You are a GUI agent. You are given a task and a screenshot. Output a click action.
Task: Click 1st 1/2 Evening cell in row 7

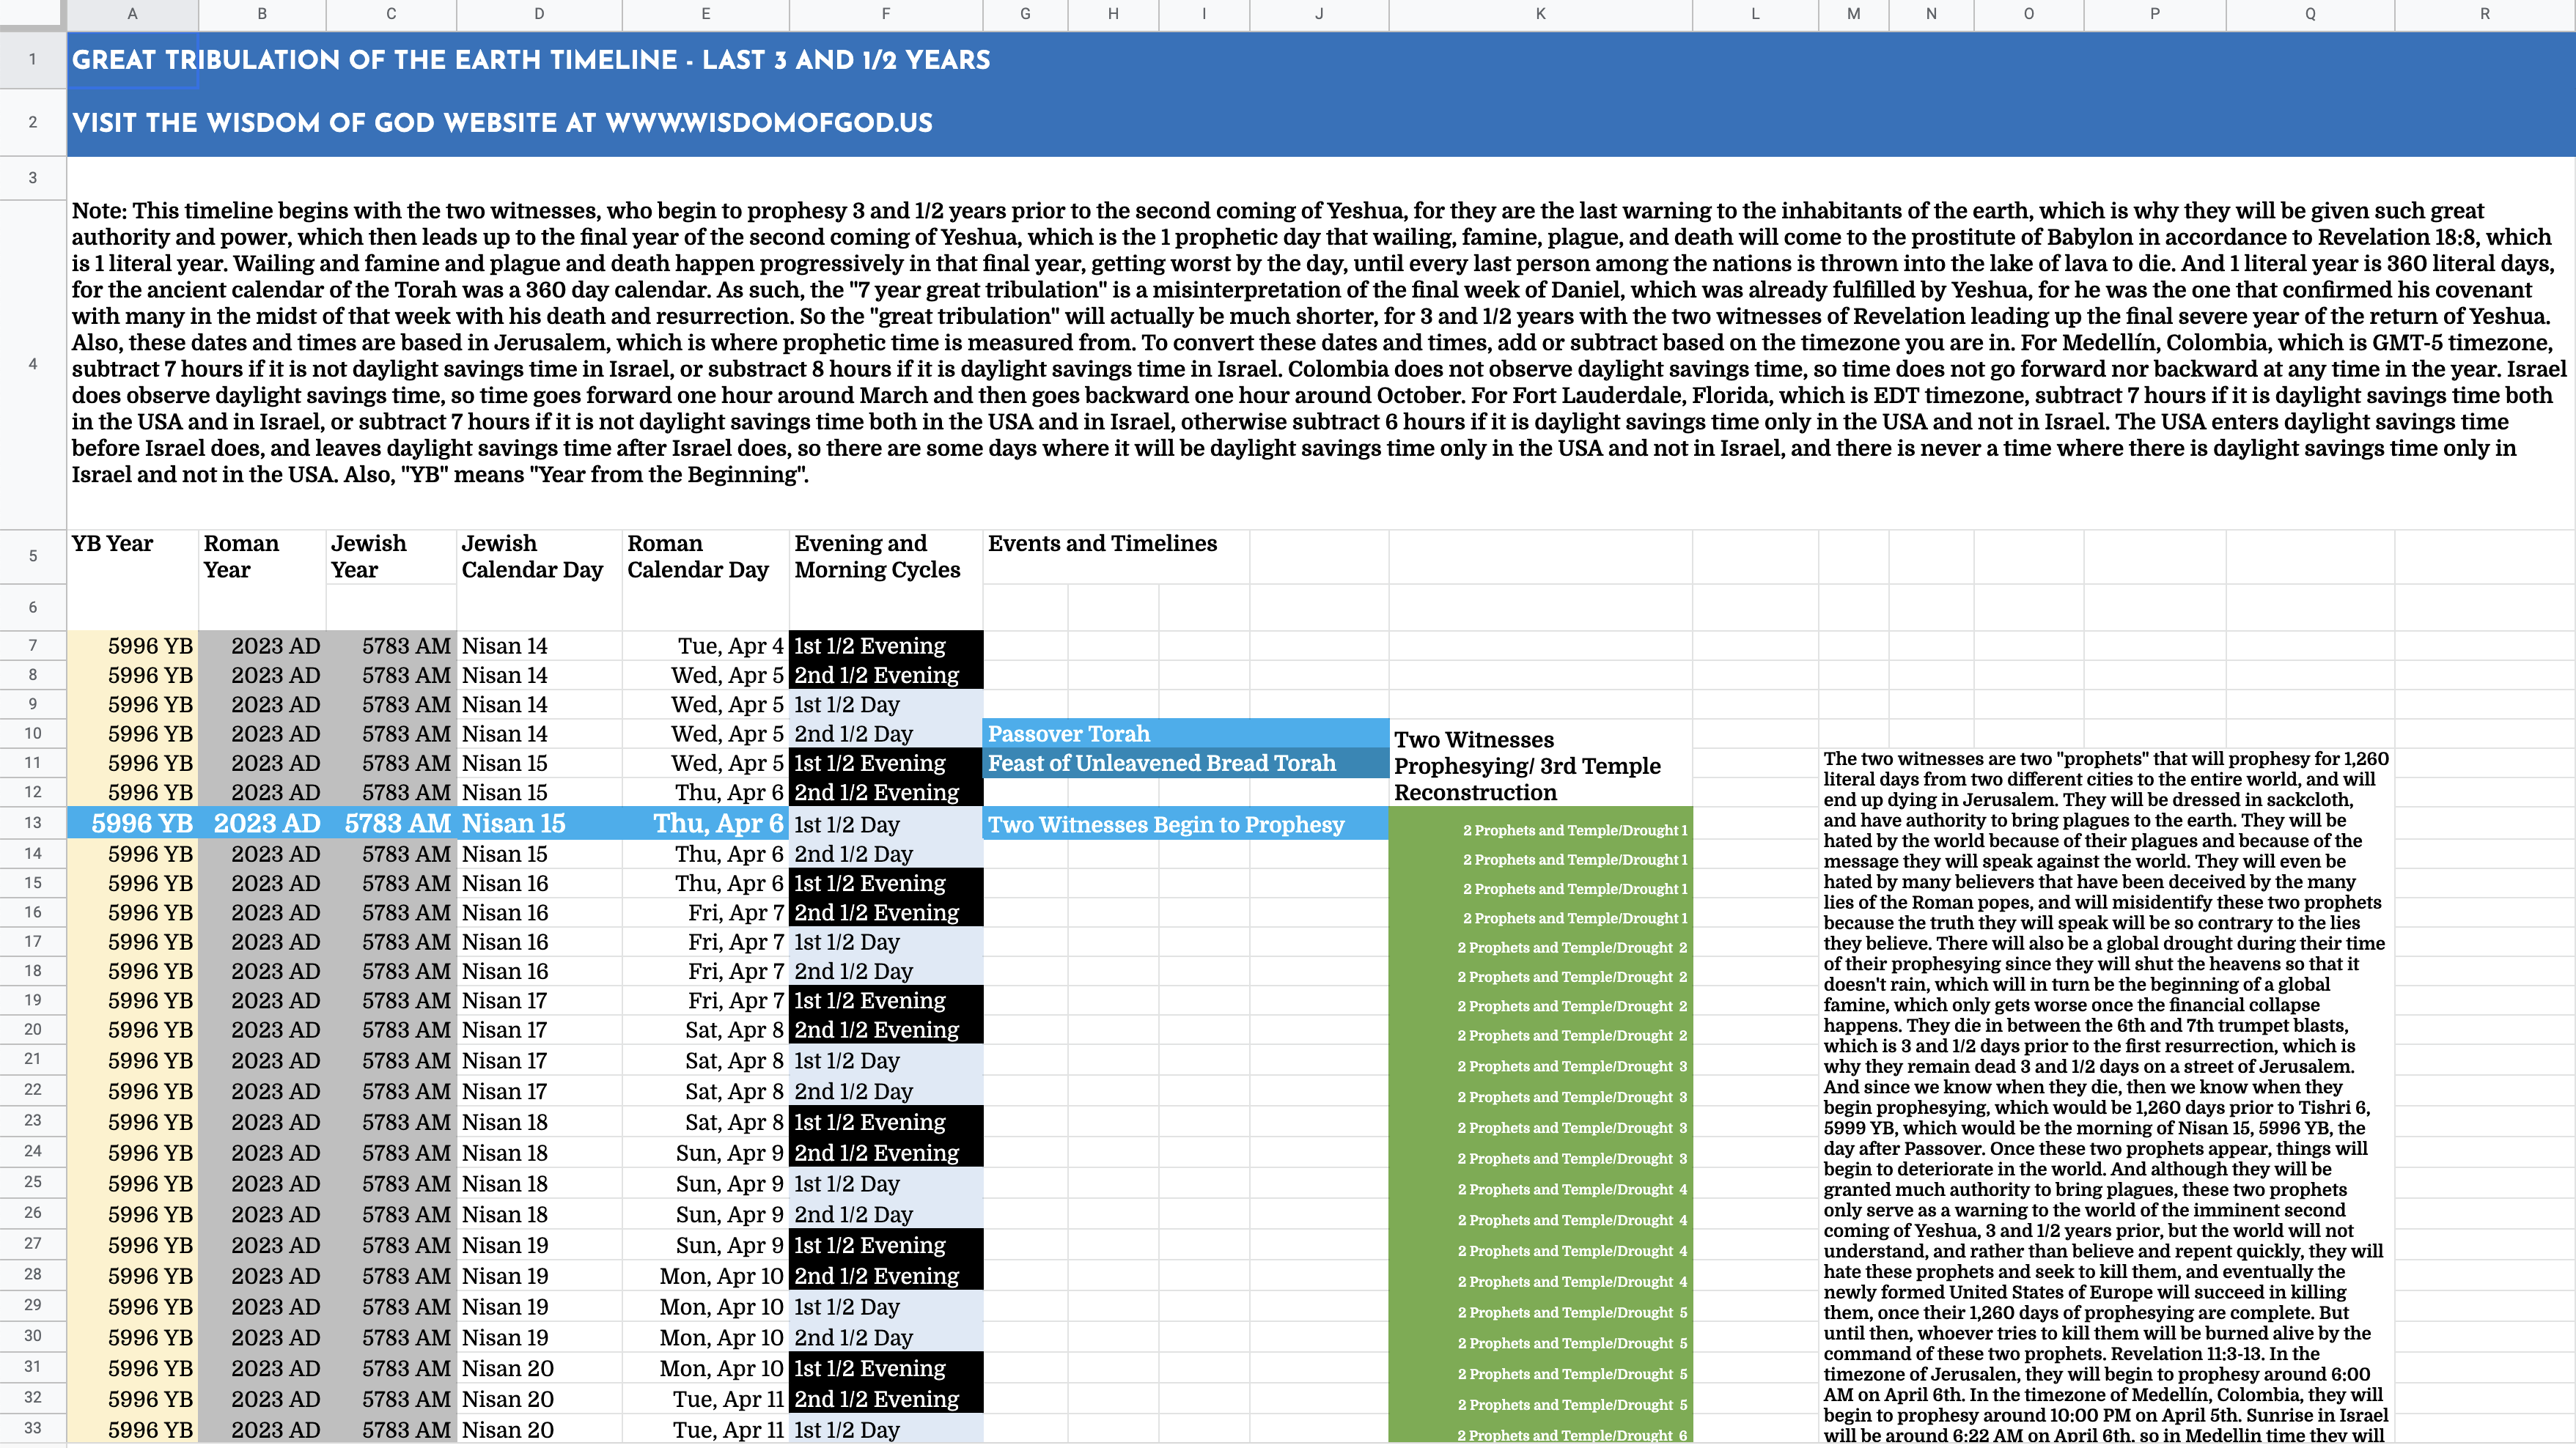click(886, 646)
